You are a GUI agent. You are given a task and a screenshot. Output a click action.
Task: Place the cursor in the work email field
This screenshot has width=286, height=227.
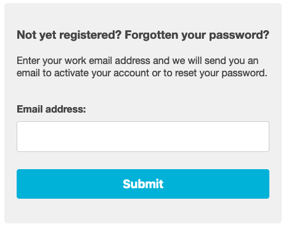pyautogui.click(x=143, y=137)
